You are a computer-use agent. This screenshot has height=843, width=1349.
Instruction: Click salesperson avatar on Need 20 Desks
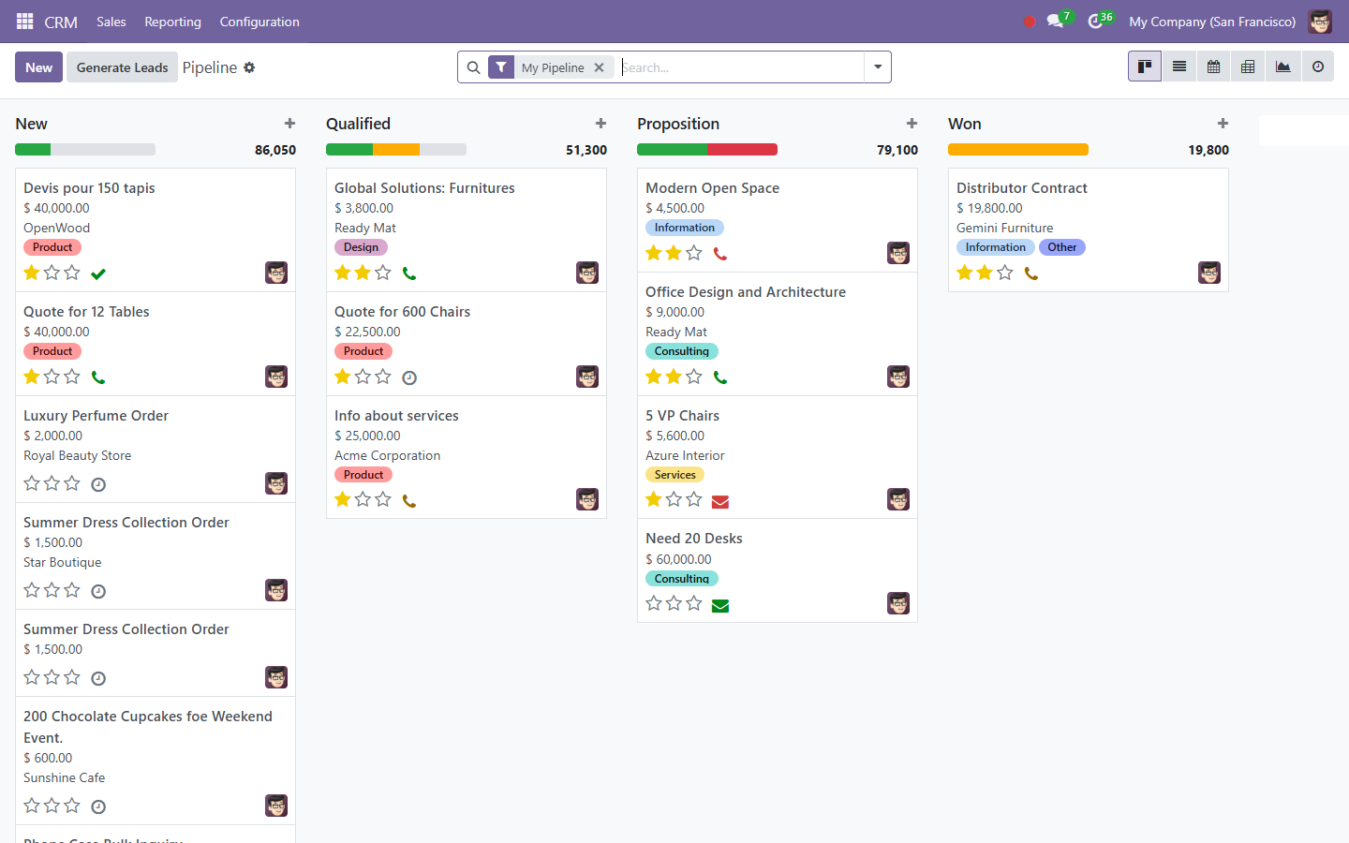tap(898, 603)
